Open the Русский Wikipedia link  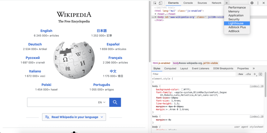click(33, 58)
